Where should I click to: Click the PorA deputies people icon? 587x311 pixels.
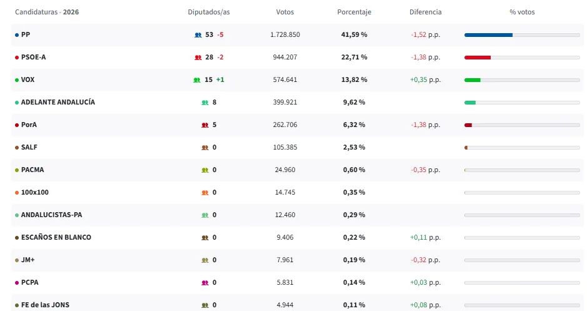(x=205, y=125)
